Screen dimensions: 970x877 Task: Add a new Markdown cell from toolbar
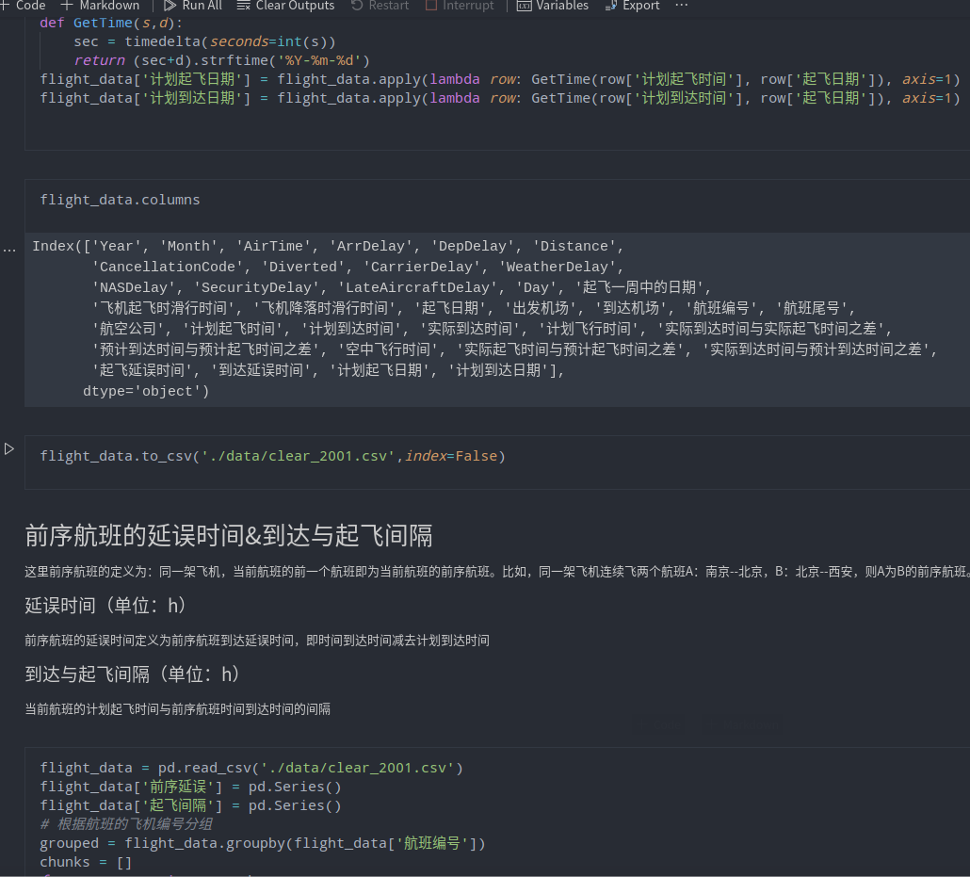[100, 6]
